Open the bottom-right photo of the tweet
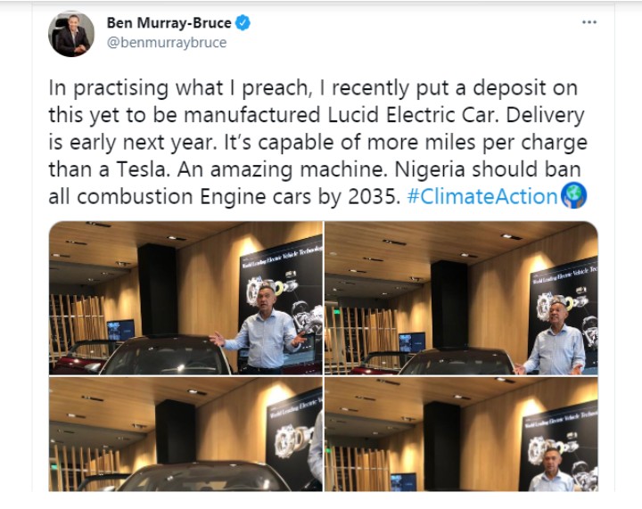 pos(461,434)
